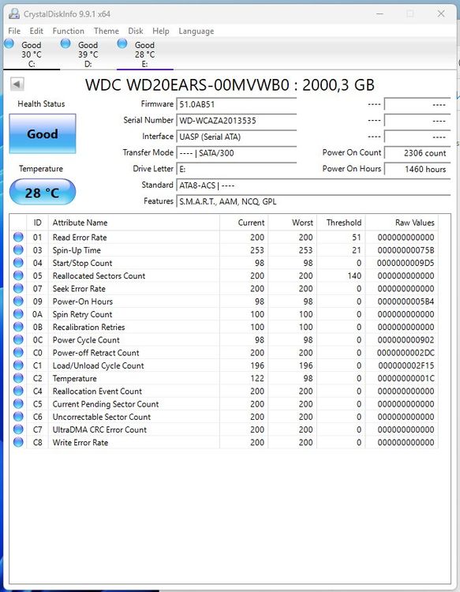
Task: Open the Theme menu
Action: [107, 31]
